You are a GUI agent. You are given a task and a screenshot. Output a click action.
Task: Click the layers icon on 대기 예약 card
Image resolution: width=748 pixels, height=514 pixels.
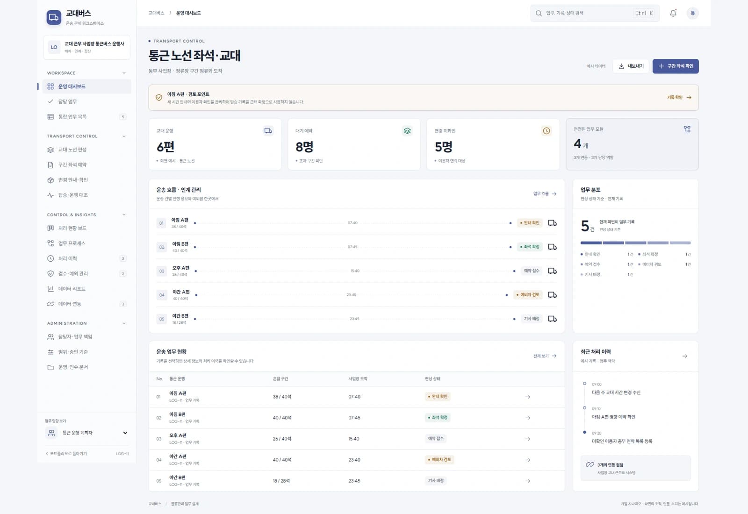pos(407,131)
